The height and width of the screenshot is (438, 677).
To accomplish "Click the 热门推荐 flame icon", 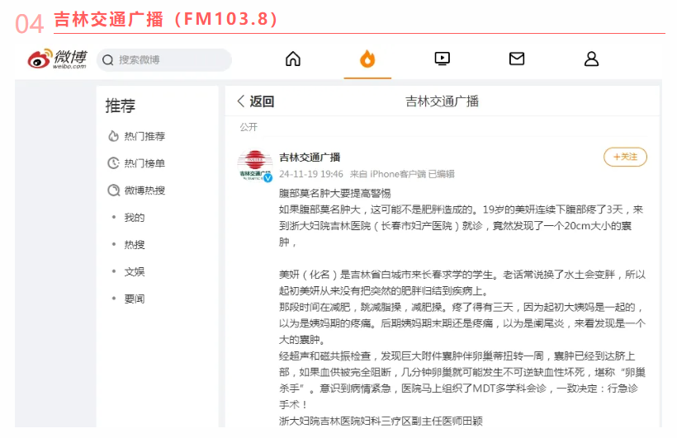I will [x=113, y=136].
